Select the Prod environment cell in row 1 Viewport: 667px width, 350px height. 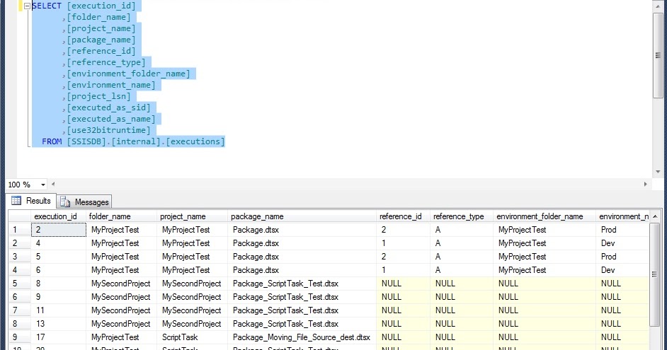point(623,230)
